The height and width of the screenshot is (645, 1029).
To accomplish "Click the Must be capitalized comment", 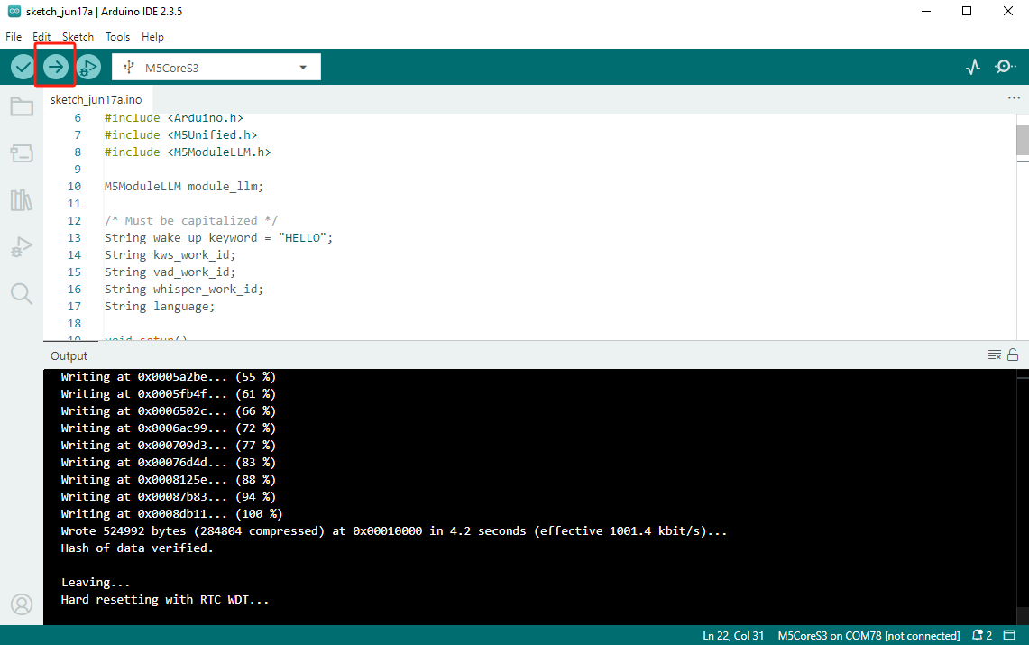I will tap(191, 220).
